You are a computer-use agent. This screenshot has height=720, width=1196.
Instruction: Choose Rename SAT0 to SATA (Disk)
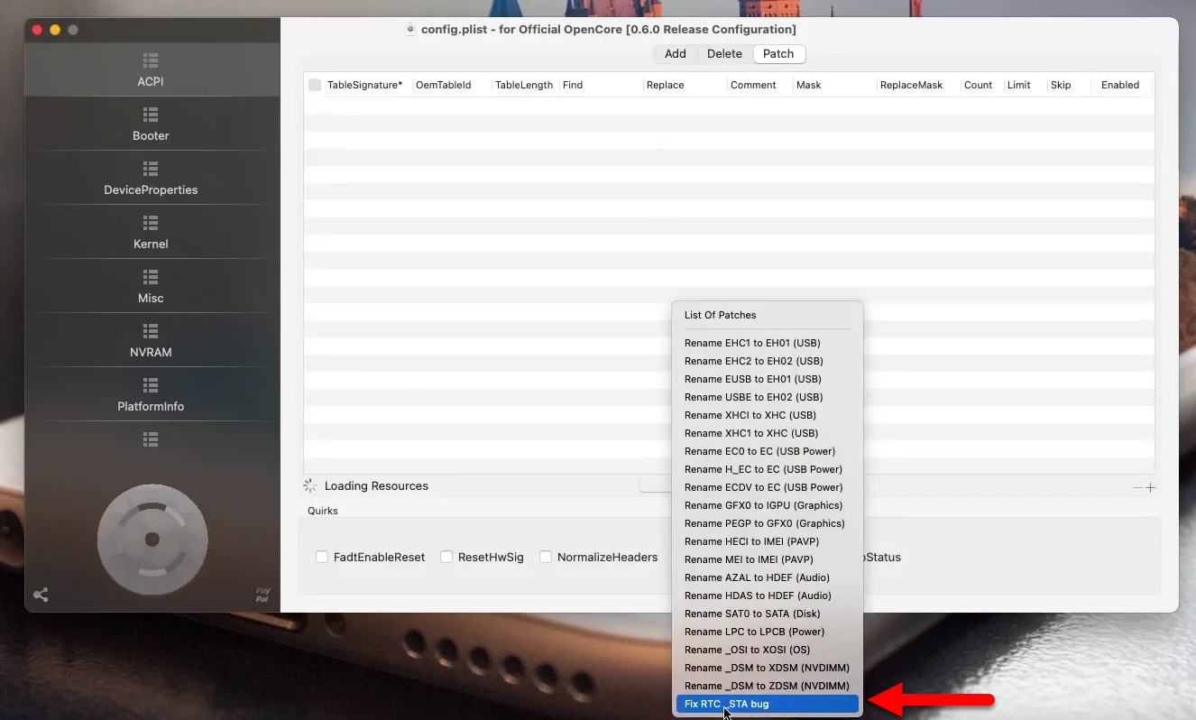tap(768, 614)
